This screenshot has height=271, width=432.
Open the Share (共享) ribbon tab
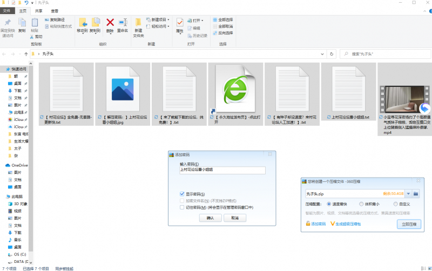[x=39, y=10]
